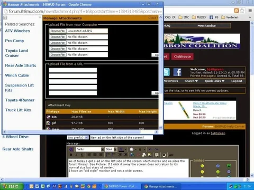Image resolution: width=254 pixels, height=190 pixels.
Task: Open the SMC bookmarks folder
Action: [184, 17]
